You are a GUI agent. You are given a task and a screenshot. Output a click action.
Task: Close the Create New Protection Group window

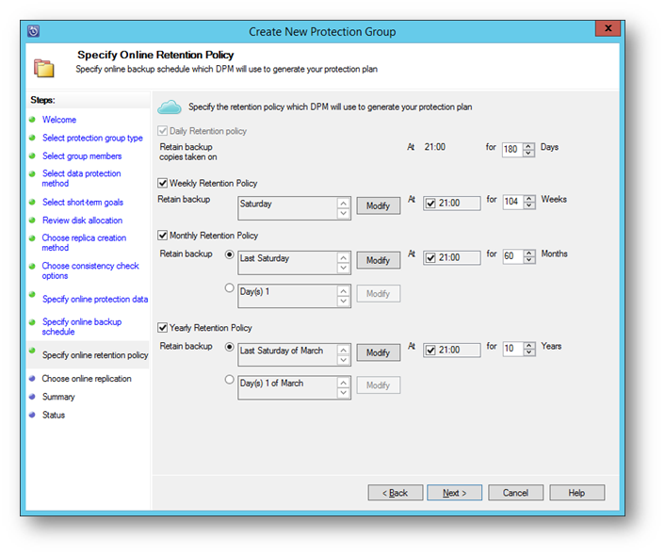pos(608,28)
